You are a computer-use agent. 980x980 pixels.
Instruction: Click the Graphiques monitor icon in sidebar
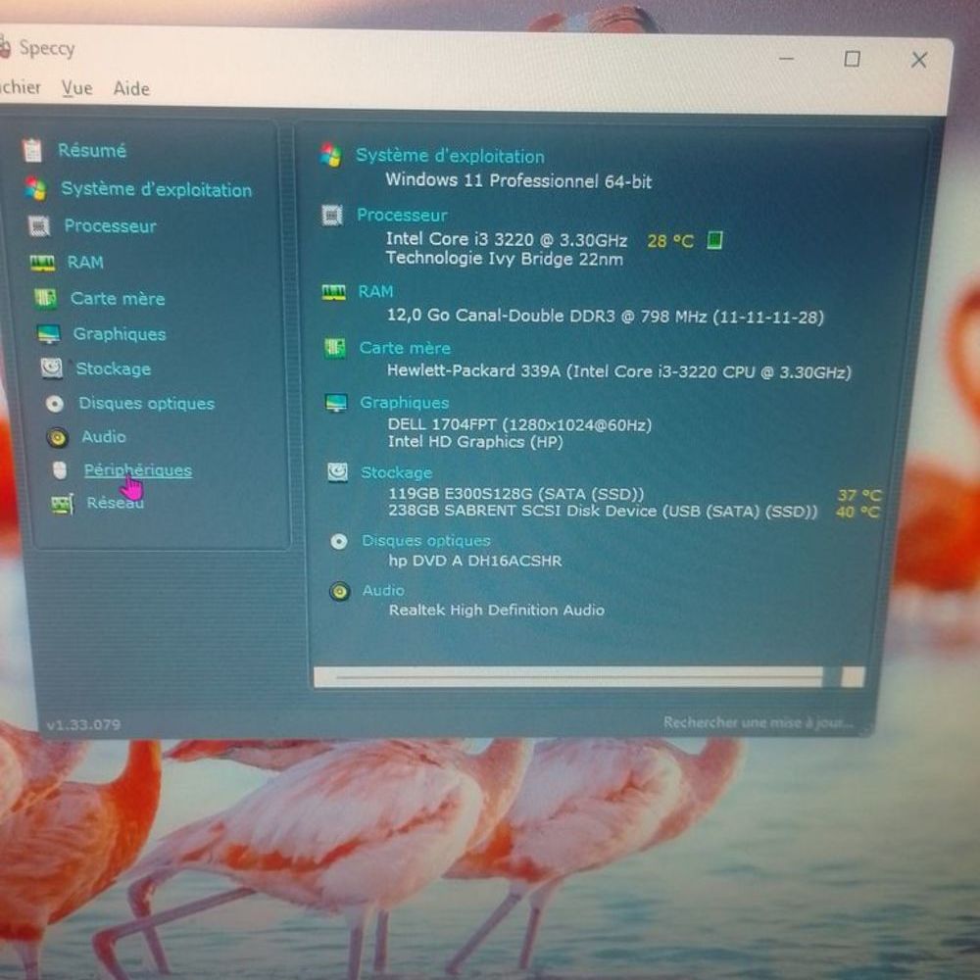(x=49, y=334)
